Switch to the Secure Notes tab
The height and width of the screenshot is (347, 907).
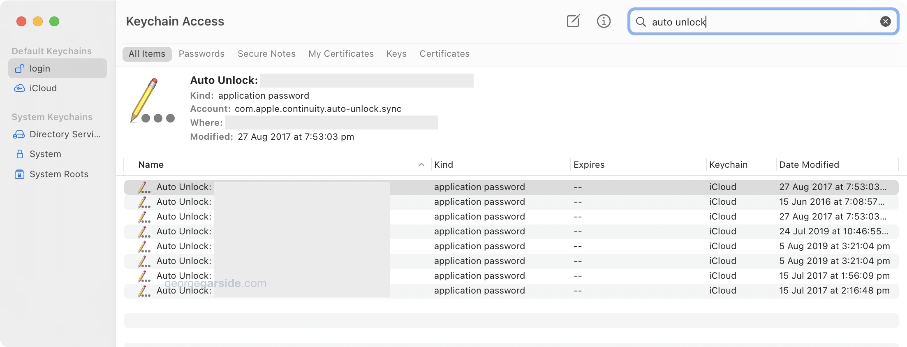(266, 54)
